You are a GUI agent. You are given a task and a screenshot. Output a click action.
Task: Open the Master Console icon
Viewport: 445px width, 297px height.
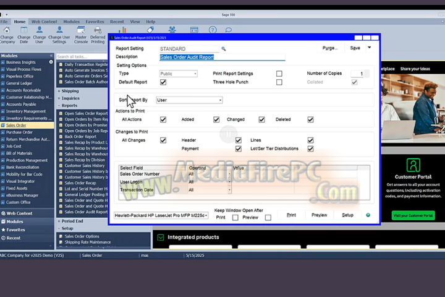[81, 30]
